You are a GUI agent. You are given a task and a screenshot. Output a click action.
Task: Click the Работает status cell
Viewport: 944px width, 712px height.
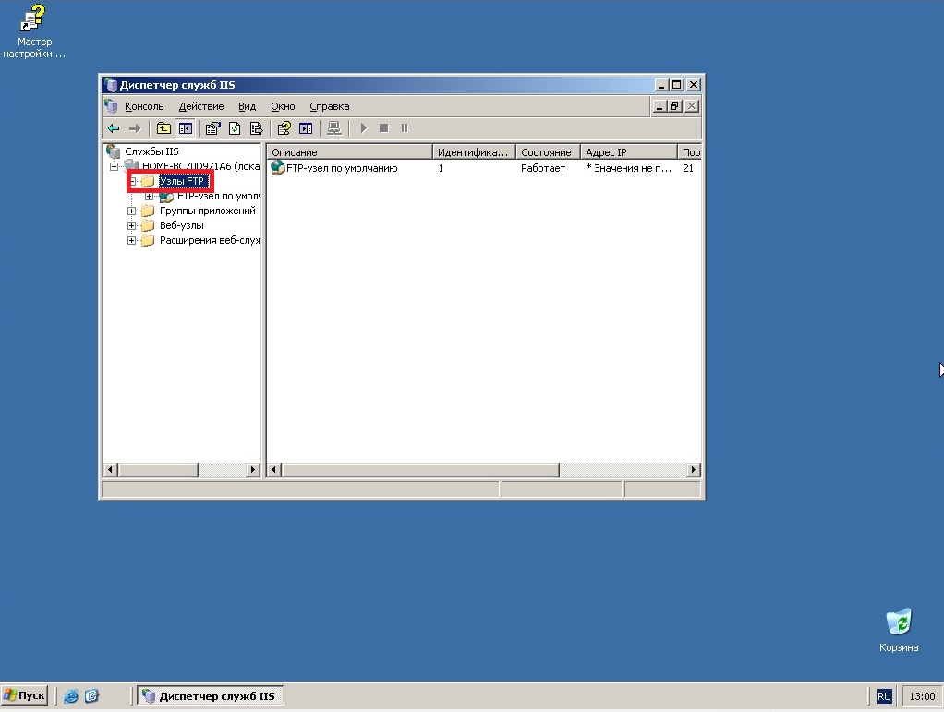(543, 168)
